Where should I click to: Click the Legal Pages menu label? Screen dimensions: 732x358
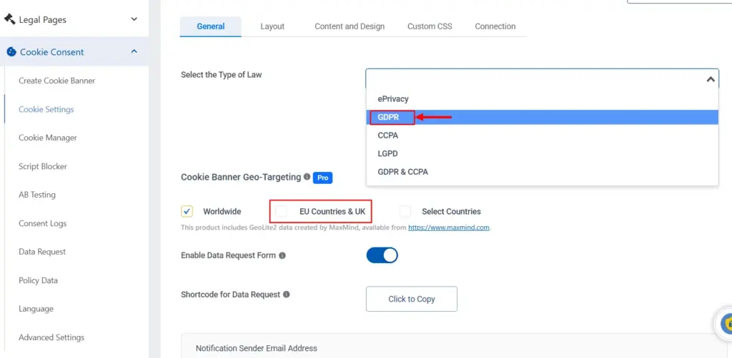coord(42,19)
